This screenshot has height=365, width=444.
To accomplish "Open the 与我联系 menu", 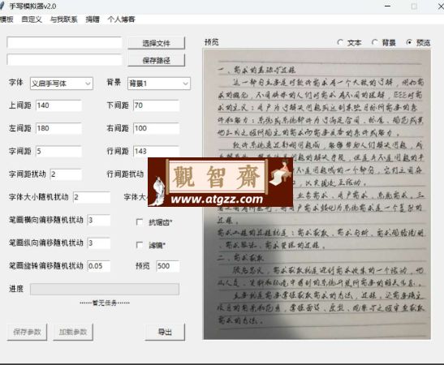I will pyautogui.click(x=63, y=19).
